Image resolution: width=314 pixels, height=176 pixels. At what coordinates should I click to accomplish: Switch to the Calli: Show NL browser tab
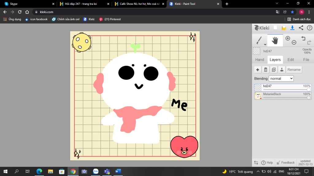pyautogui.click(x=140, y=4)
